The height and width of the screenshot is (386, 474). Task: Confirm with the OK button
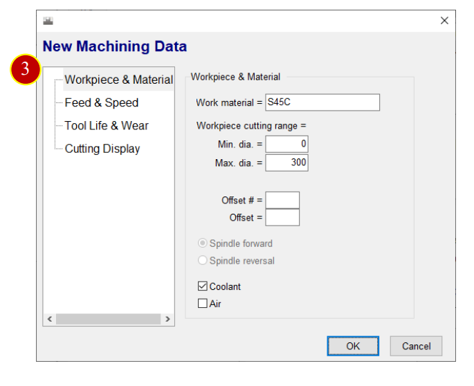coord(353,346)
